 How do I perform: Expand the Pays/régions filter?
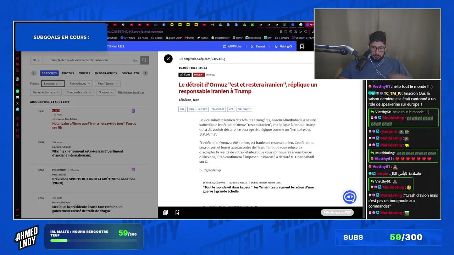coord(108,84)
